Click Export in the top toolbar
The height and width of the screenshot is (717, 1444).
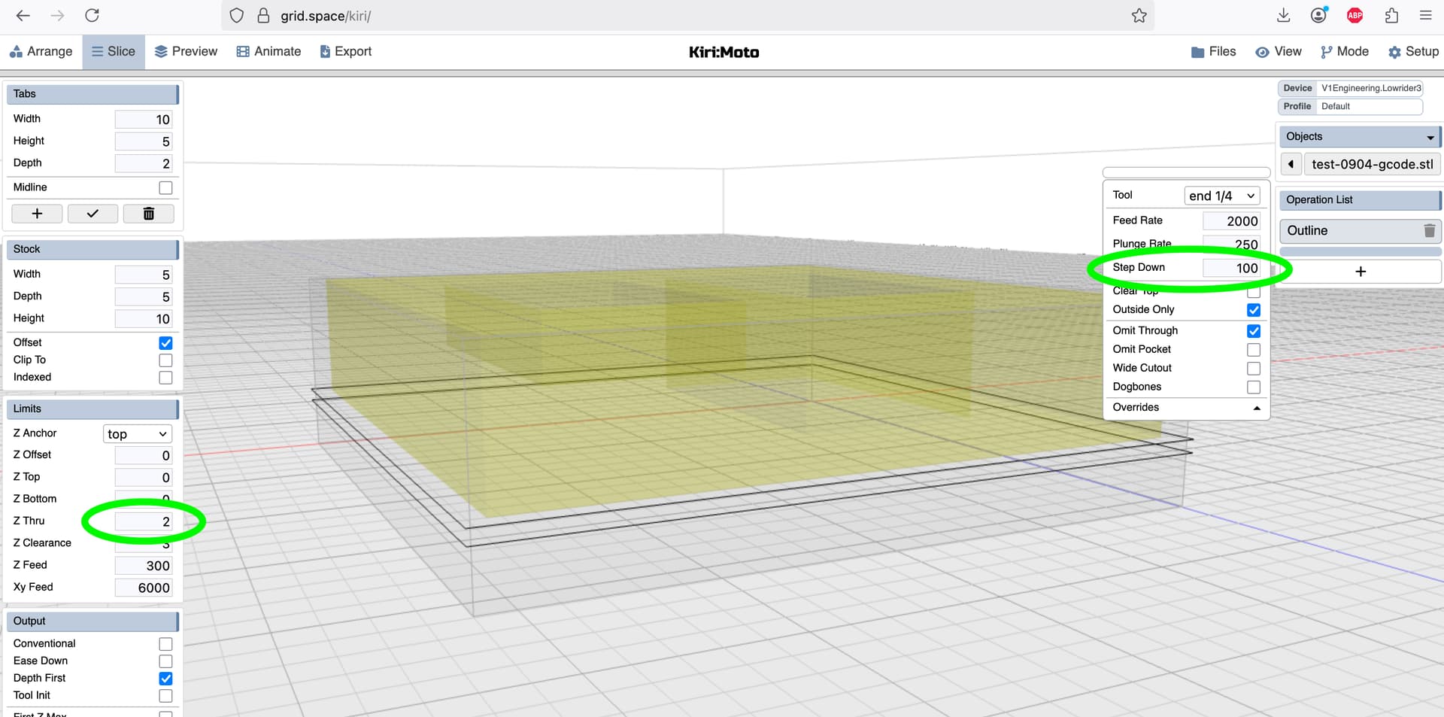pos(345,52)
